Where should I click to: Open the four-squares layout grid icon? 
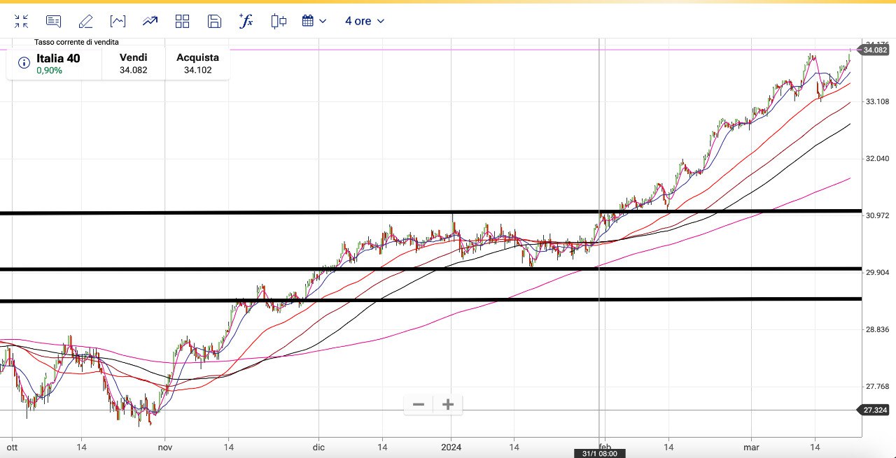[x=182, y=21]
